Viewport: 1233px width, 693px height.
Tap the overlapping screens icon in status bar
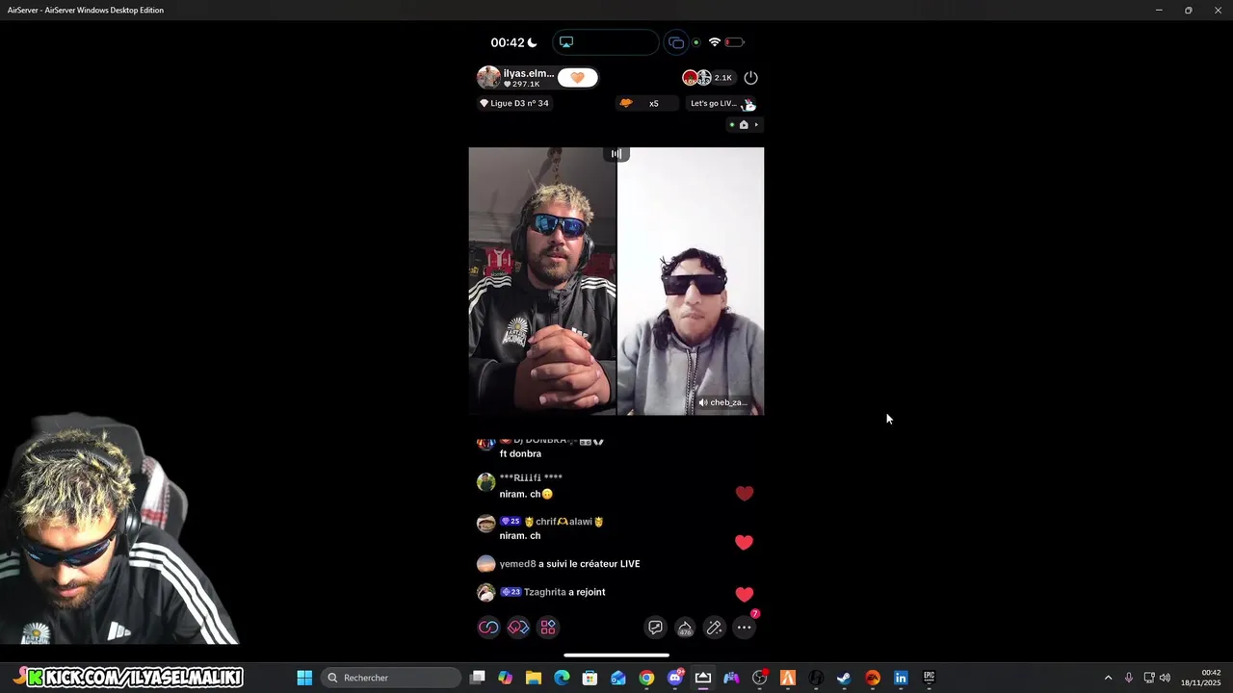(676, 42)
